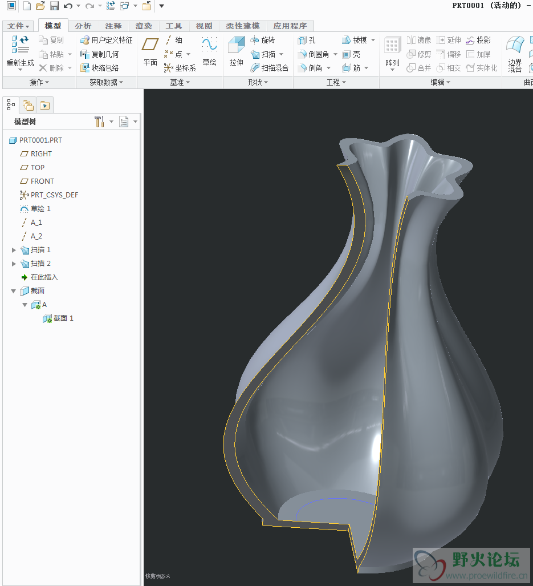
Task: Expand the 扫描 1 feature in model tree
Action: tap(14, 250)
